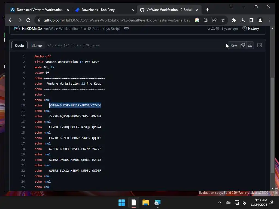Click the highlighted key AG18A-6HD5P-0811P-ADXNV-Z7KD6
The image size is (279, 209).
[75, 105]
